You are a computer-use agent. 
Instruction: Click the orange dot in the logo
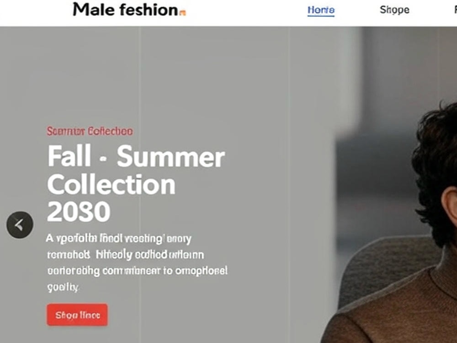click(x=183, y=13)
